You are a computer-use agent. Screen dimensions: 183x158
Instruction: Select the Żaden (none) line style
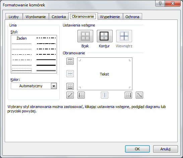point(22,38)
